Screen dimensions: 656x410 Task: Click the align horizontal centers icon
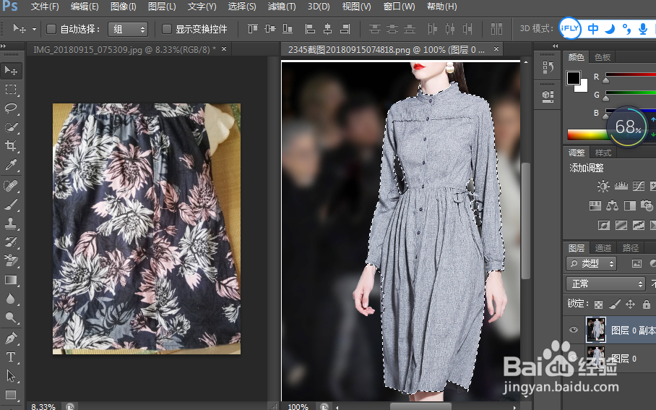pos(327,29)
